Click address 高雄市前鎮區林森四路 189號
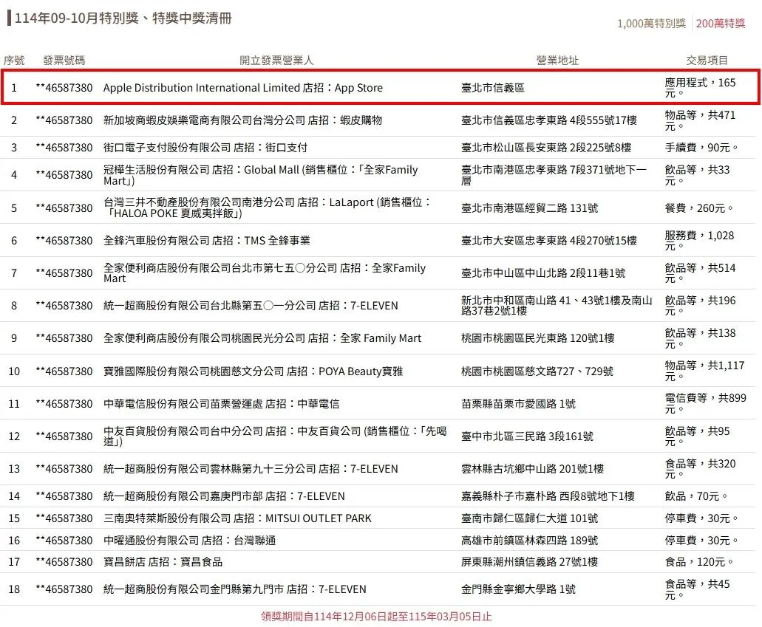The image size is (762, 627). [530, 541]
